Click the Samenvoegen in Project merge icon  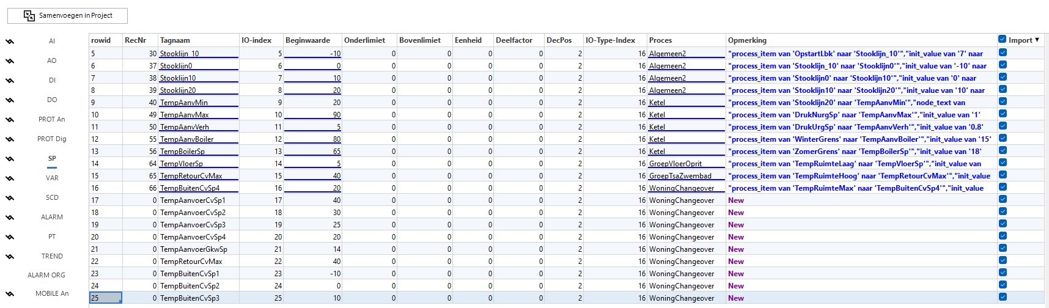point(29,15)
